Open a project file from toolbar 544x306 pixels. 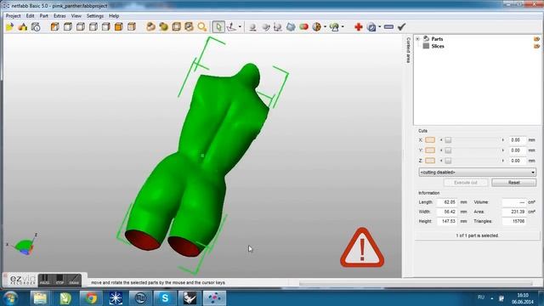coord(9,26)
